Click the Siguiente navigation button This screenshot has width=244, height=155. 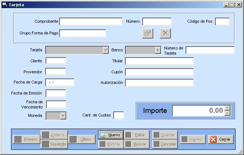tap(54, 144)
